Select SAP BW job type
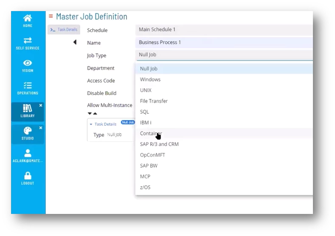This screenshot has width=335, height=236. click(x=224, y=166)
